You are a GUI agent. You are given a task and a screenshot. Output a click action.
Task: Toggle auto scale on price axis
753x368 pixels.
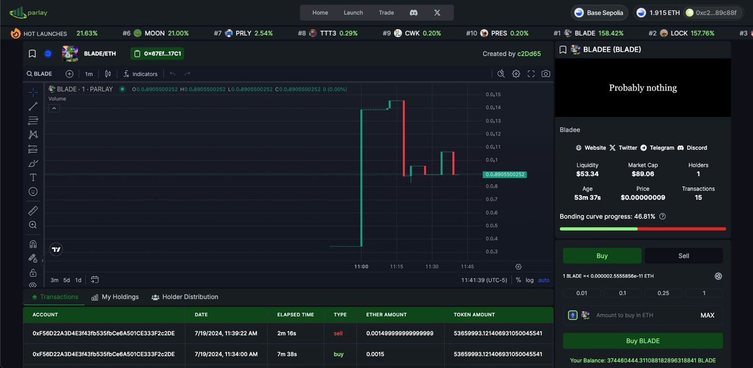tap(543, 280)
